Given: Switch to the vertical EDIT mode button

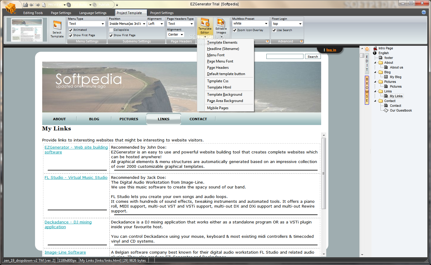Looking at the screenshot, I should (367, 63).
